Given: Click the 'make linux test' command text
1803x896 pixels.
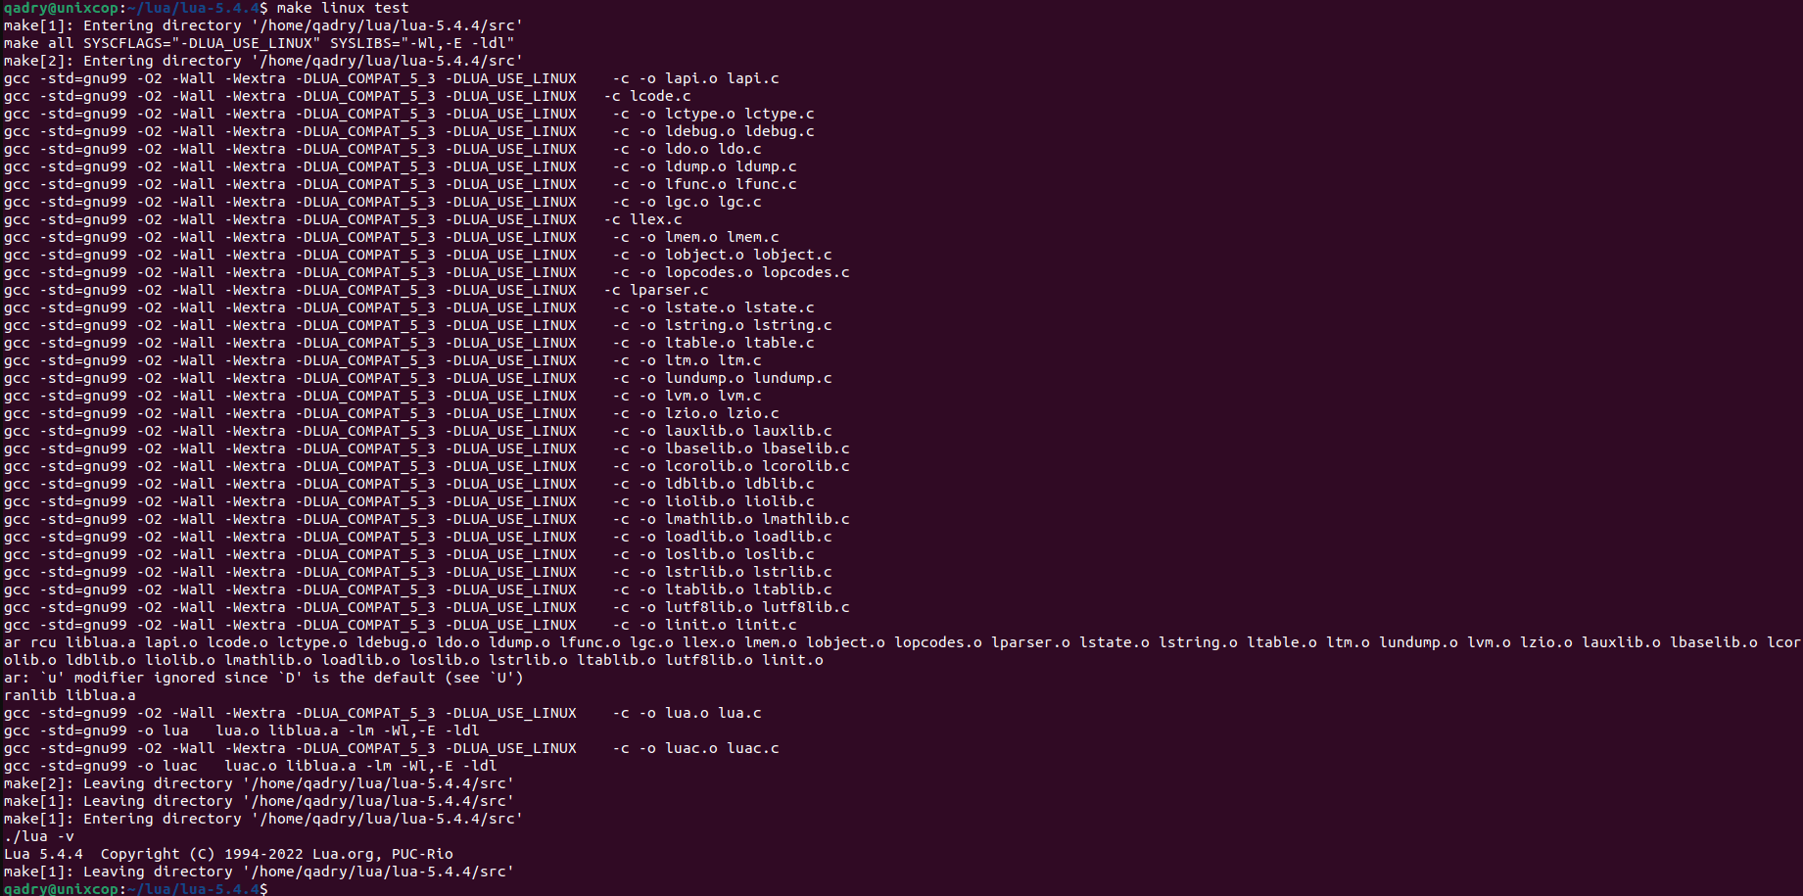Looking at the screenshot, I should click(x=343, y=8).
